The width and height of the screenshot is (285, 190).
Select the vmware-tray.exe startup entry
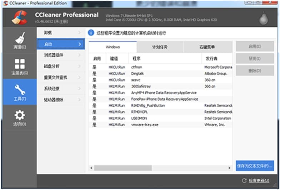(161, 125)
